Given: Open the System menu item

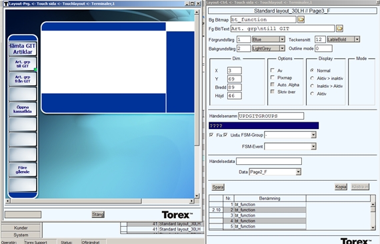Looking at the screenshot, I should [x=21, y=235].
